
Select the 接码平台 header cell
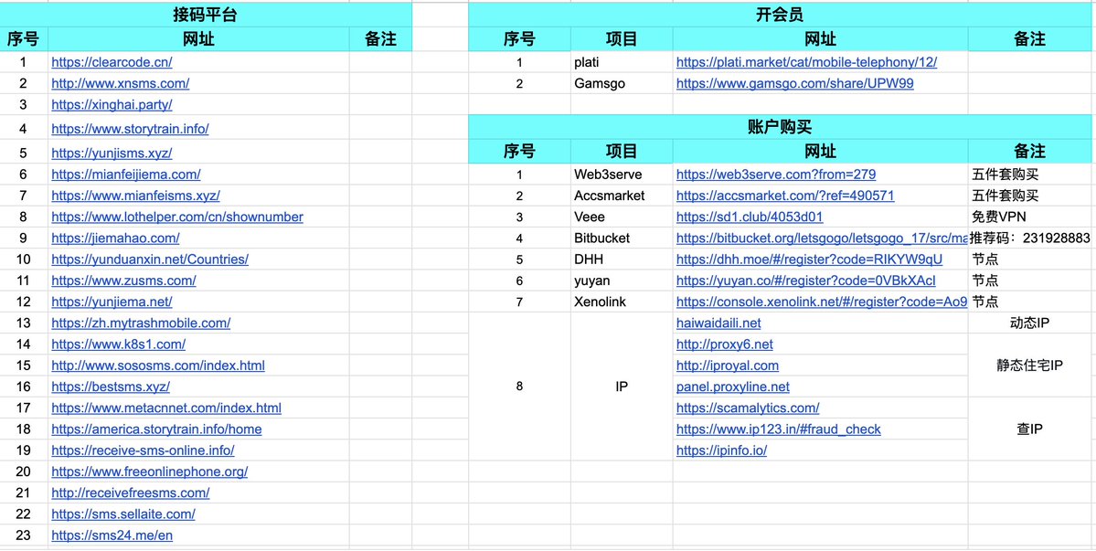pos(206,15)
